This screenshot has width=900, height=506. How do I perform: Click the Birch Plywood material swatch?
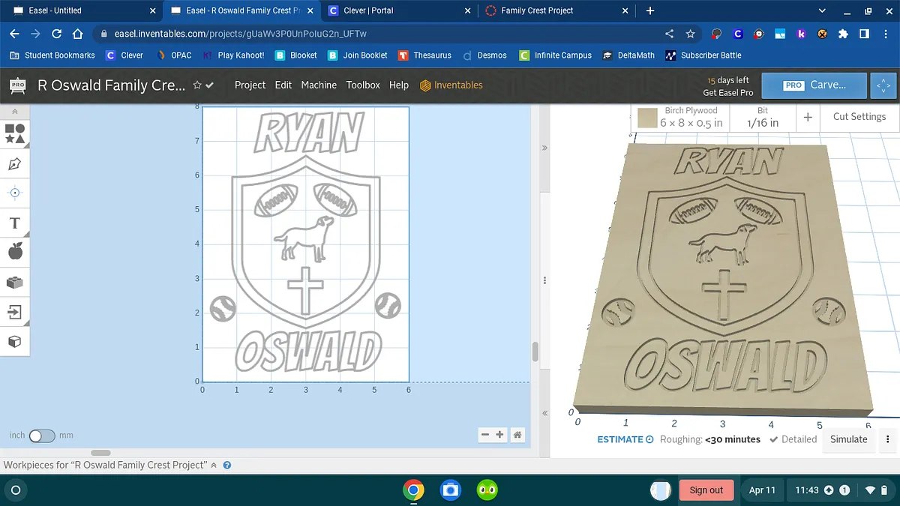point(647,118)
